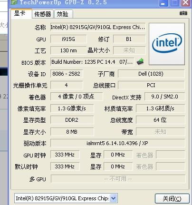
Task: Click the 总线接口 field showing PCI
Action: tap(151, 85)
